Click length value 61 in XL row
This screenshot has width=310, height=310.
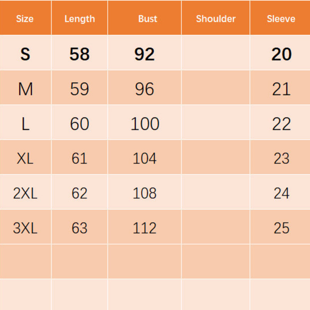[79, 158]
